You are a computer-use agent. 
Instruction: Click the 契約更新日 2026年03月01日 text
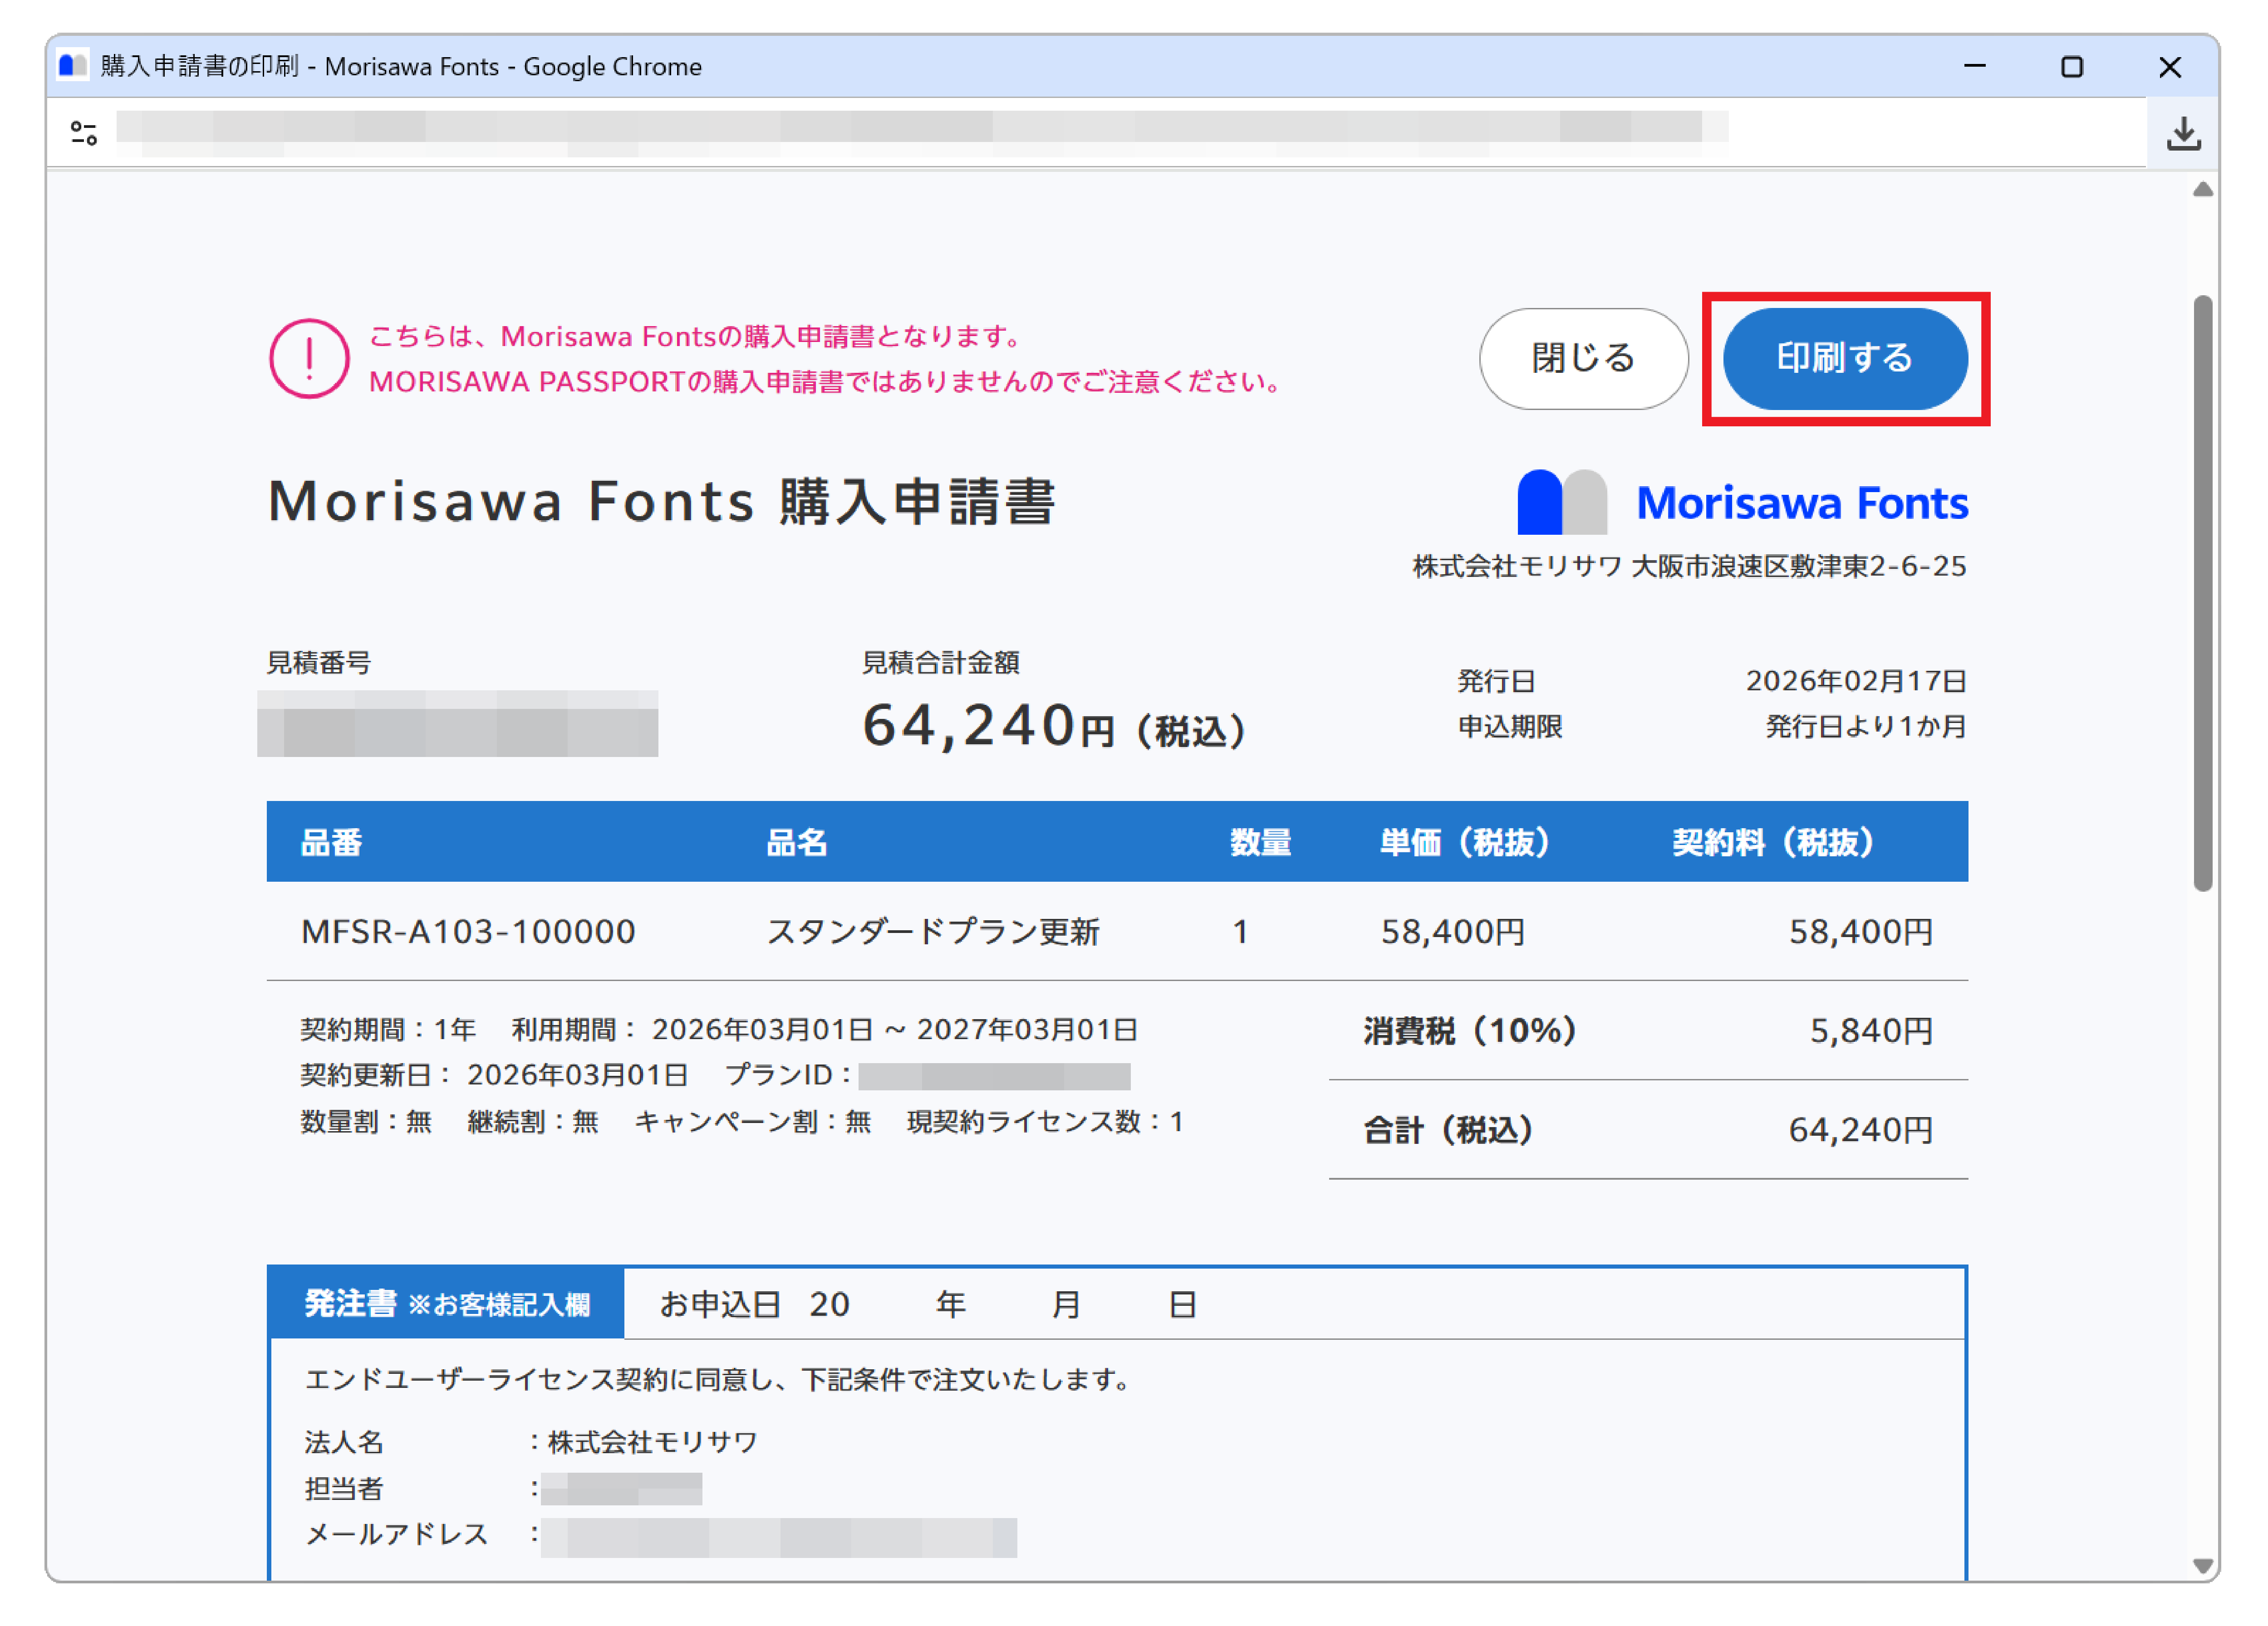point(494,1074)
